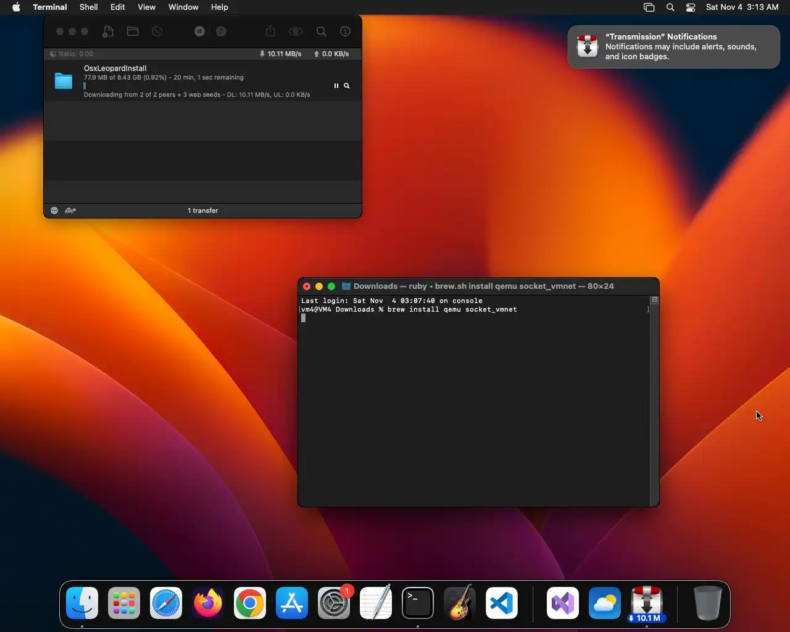
Task: Reveal OsxLeopardInstall in Finder via magnifier
Action: click(347, 86)
